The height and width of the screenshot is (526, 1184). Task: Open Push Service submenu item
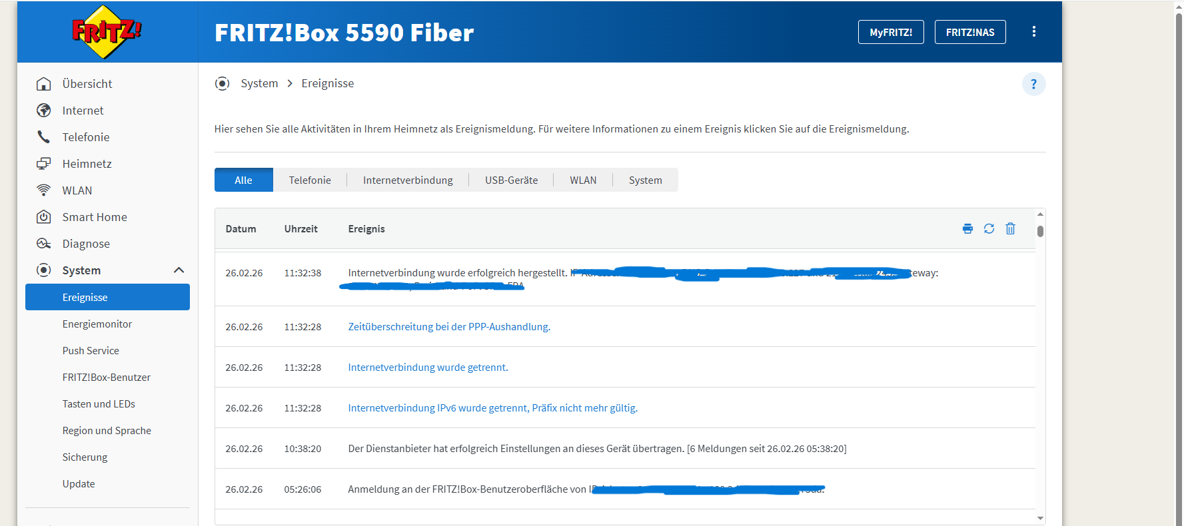coord(91,351)
